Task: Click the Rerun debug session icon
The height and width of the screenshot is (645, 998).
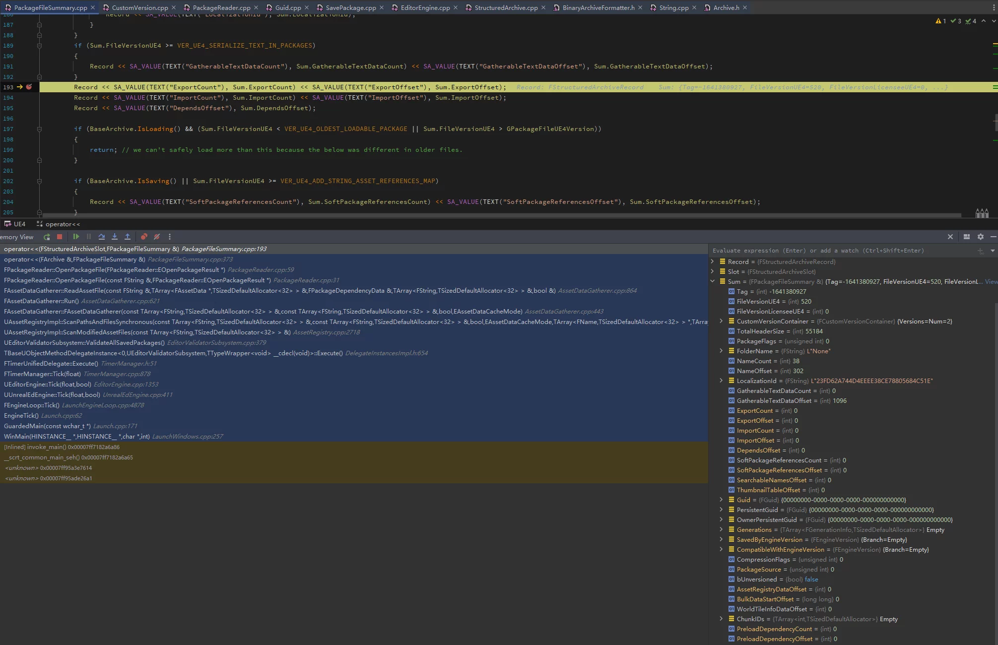Action: pos(47,237)
